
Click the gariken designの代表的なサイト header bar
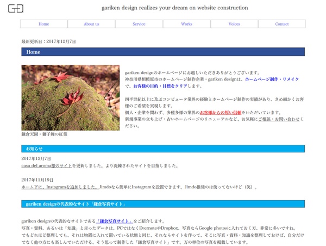click(163, 204)
